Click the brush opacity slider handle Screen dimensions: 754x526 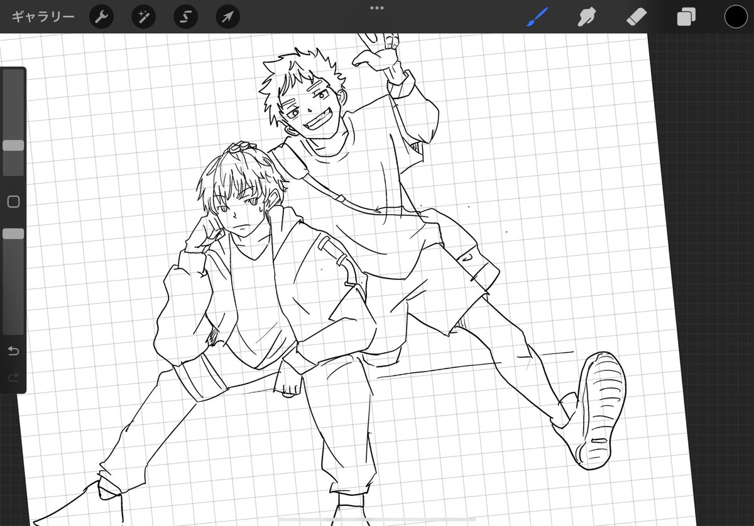tap(13, 233)
